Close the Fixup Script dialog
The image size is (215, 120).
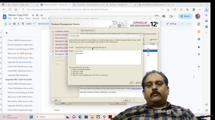140,36
